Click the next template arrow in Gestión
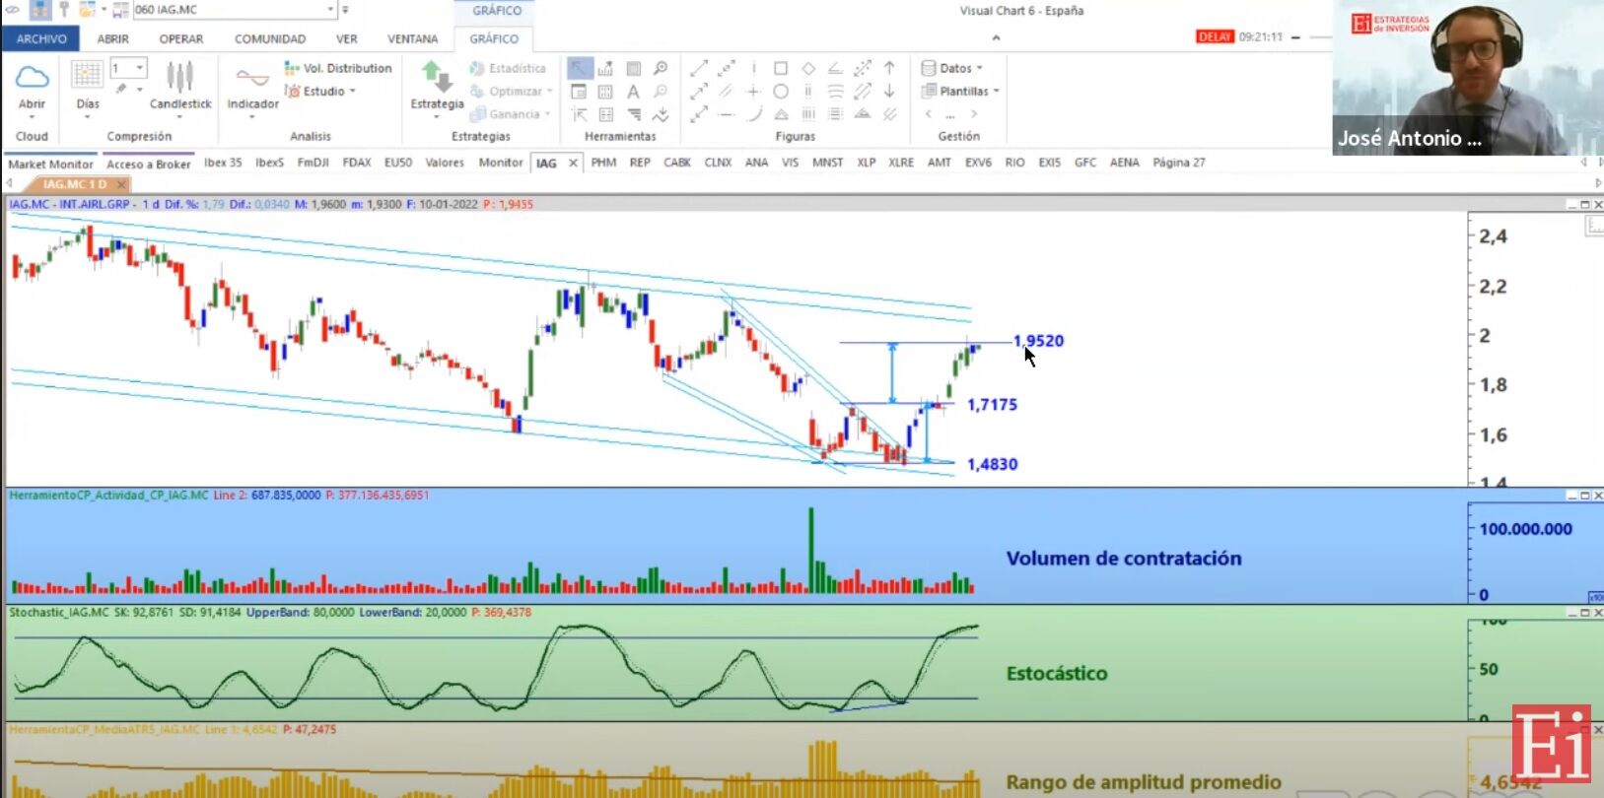The width and height of the screenshot is (1604, 798). 973,114
